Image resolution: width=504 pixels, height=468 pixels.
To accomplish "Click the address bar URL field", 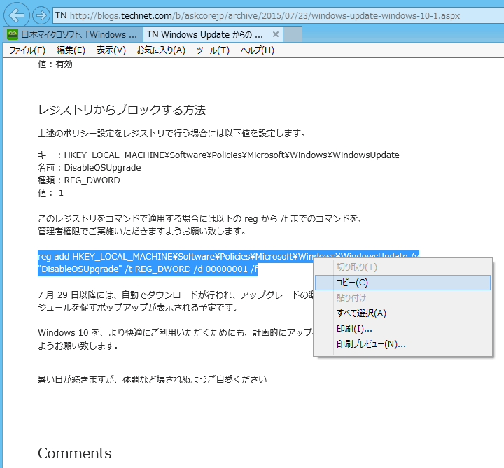I will point(279,15).
